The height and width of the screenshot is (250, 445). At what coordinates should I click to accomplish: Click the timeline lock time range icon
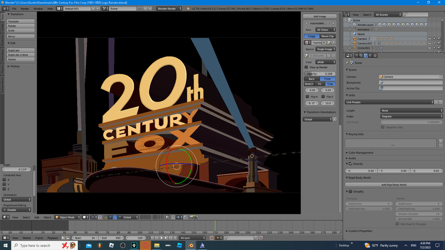(68, 238)
